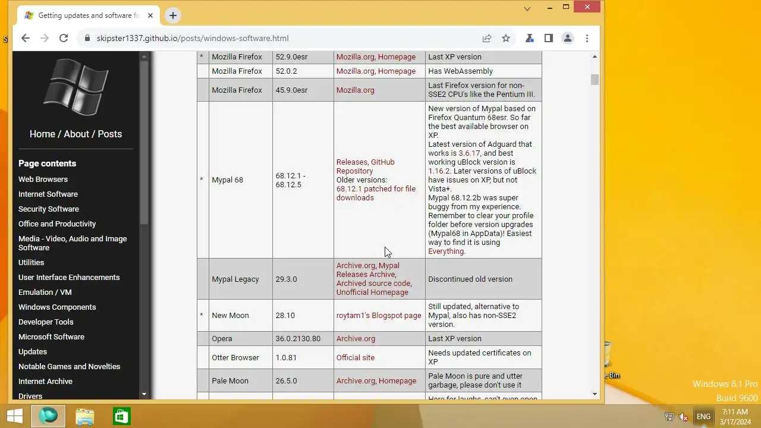Open Mypal Releases Archive link

pyautogui.click(x=368, y=270)
